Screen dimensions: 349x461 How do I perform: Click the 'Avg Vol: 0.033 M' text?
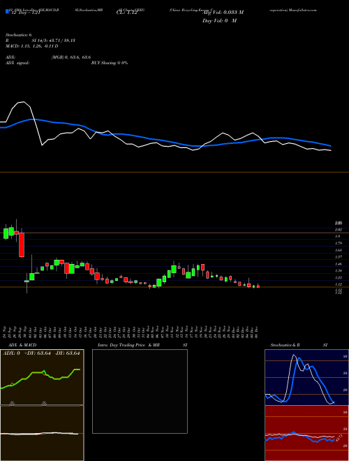coord(223,13)
